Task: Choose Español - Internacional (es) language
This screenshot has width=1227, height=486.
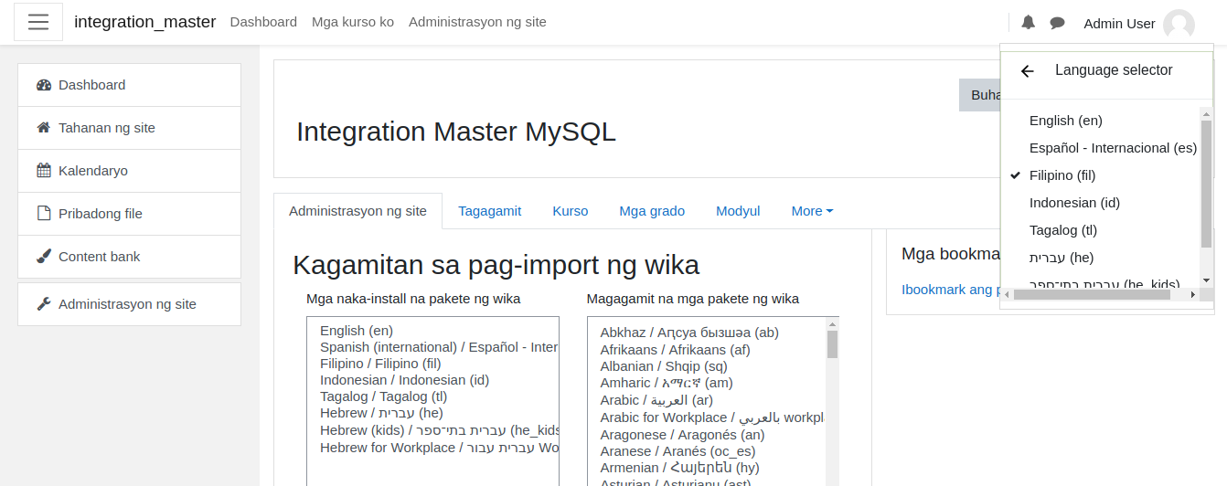Action: [x=1113, y=148]
